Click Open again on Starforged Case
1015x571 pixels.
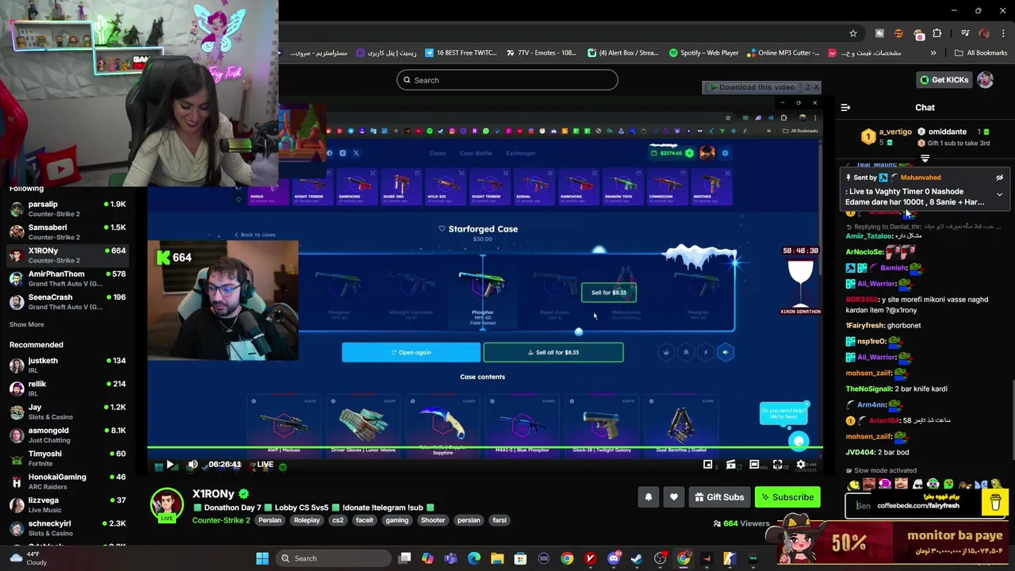(x=411, y=352)
